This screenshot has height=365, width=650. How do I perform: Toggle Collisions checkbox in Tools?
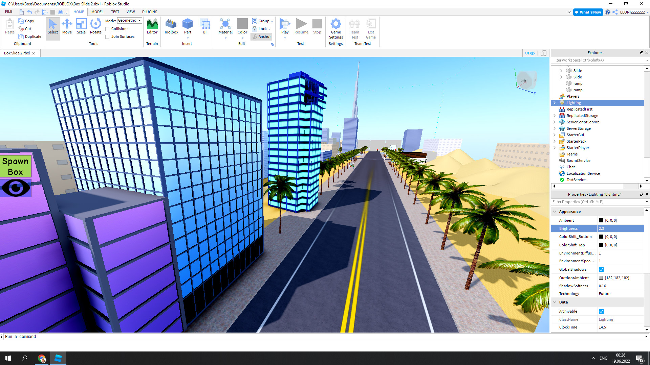(x=107, y=29)
